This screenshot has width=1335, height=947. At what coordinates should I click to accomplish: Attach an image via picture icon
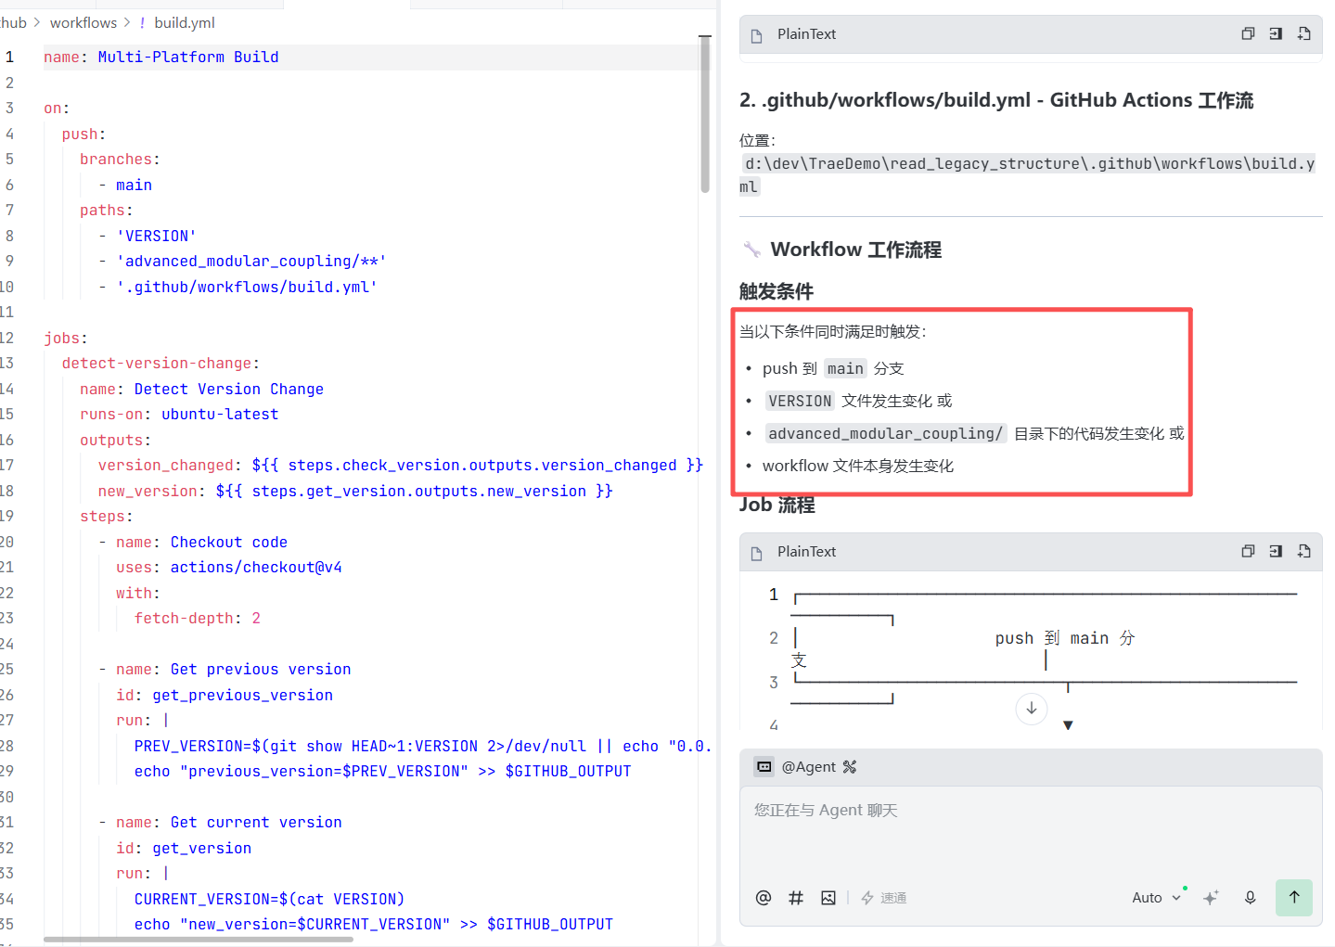pyautogui.click(x=828, y=897)
